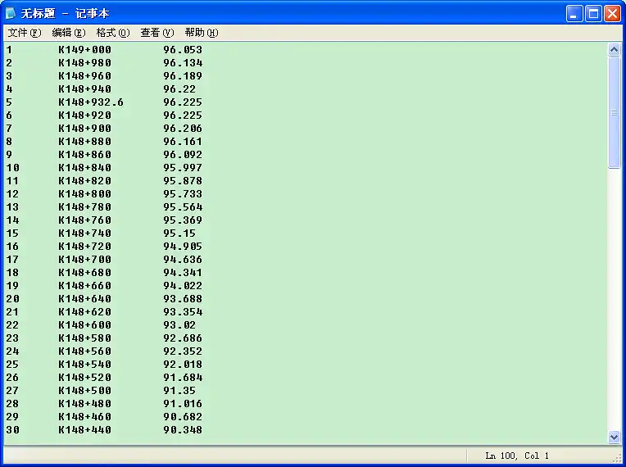Click on the value 90.348 in line 30

[182, 430]
